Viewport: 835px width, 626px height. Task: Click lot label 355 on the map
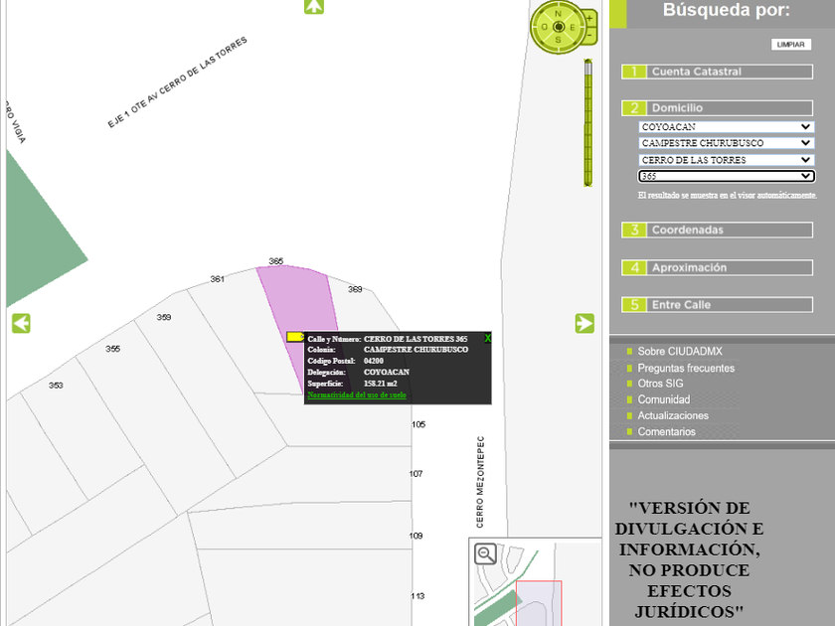tap(112, 349)
